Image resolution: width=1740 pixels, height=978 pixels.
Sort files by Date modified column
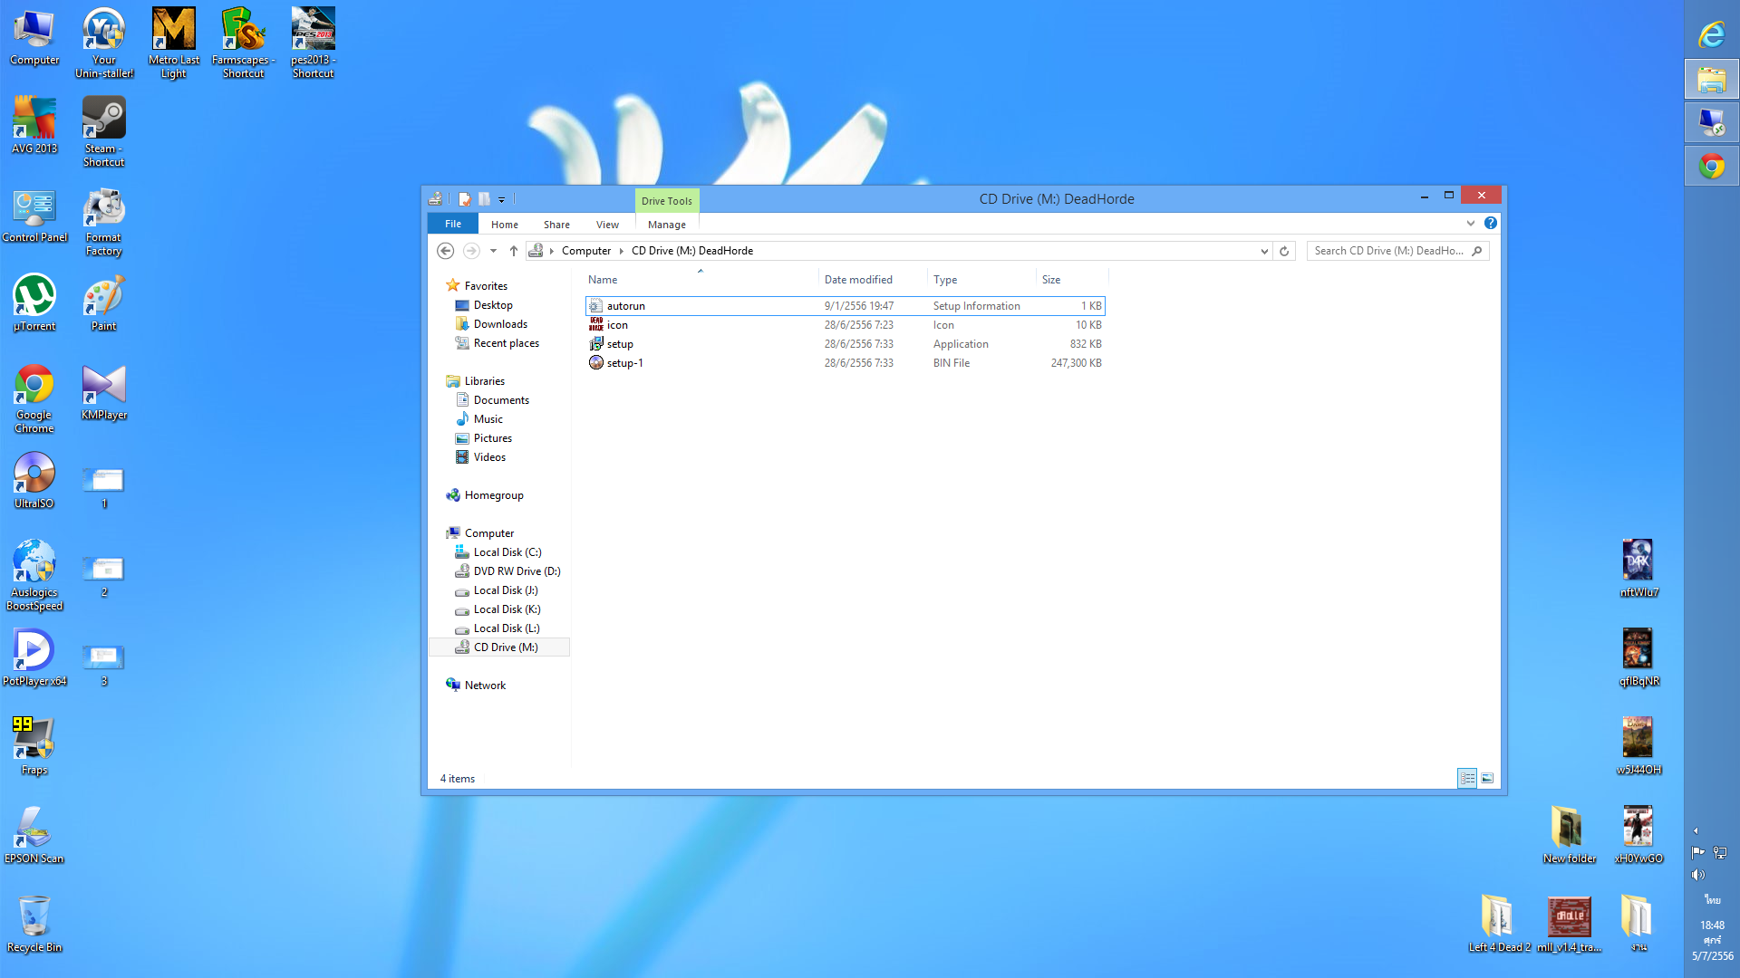(x=858, y=280)
